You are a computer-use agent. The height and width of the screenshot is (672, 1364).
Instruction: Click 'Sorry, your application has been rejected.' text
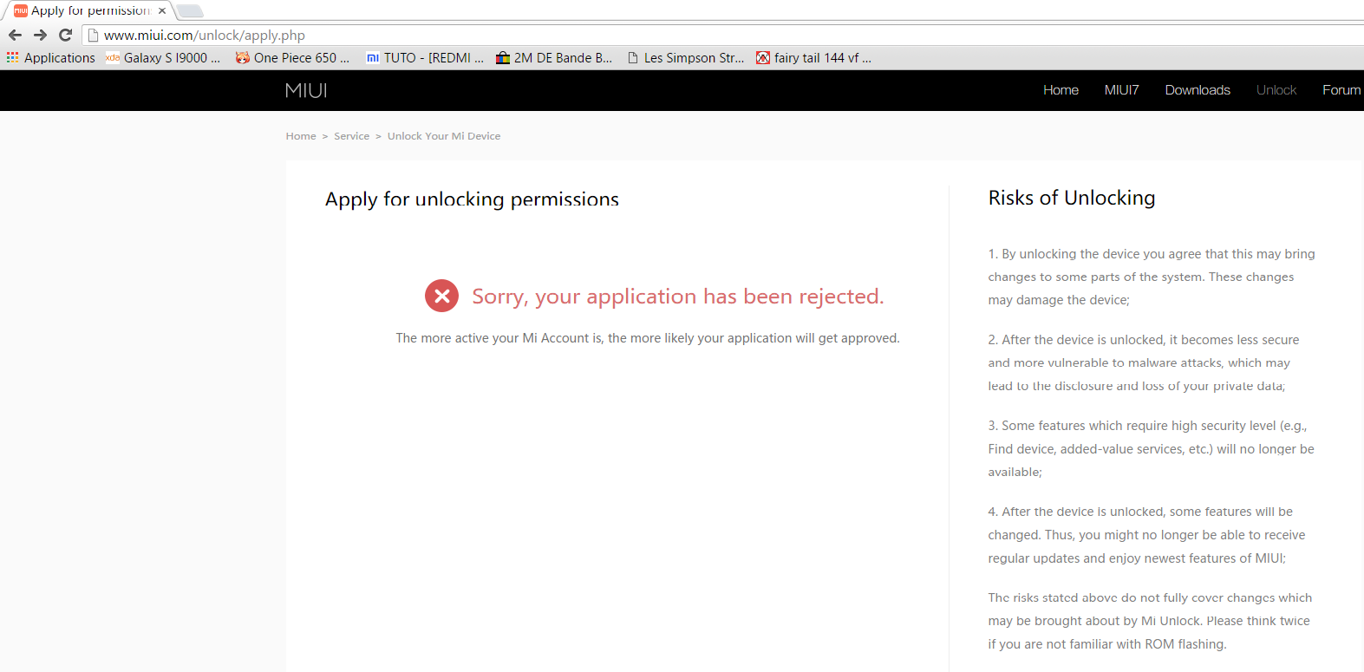(x=678, y=297)
